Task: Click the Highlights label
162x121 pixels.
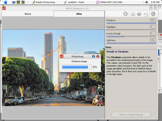Action: pos(111,27)
